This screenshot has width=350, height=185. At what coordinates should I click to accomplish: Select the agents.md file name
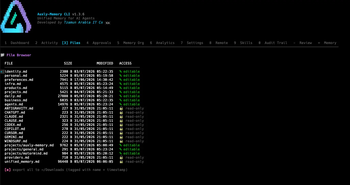14,104
